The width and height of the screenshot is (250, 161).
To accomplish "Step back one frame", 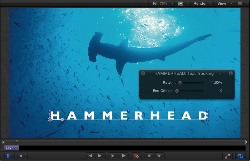I will [x=149, y=156].
